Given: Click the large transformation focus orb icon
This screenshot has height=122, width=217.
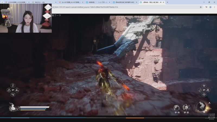Looking at the screenshot, I should pyautogui.click(x=202, y=107).
